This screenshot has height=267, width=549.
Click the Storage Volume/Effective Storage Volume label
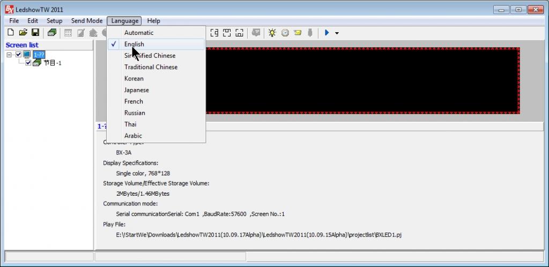(156, 183)
